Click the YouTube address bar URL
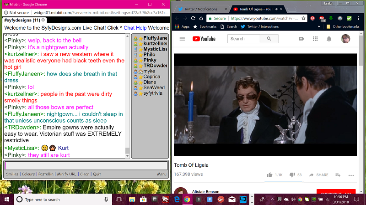The image size is (366, 205). (x=264, y=18)
